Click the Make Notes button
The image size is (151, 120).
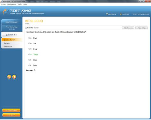click(x=141, y=28)
